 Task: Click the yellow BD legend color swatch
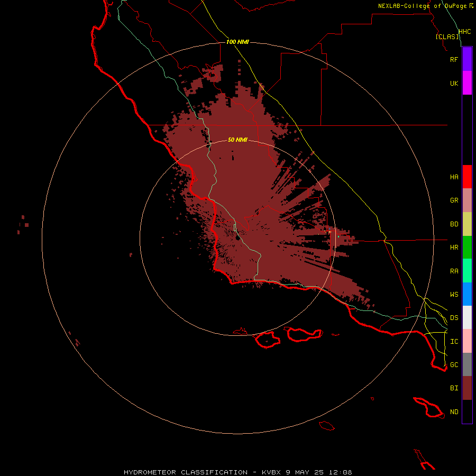(467, 224)
